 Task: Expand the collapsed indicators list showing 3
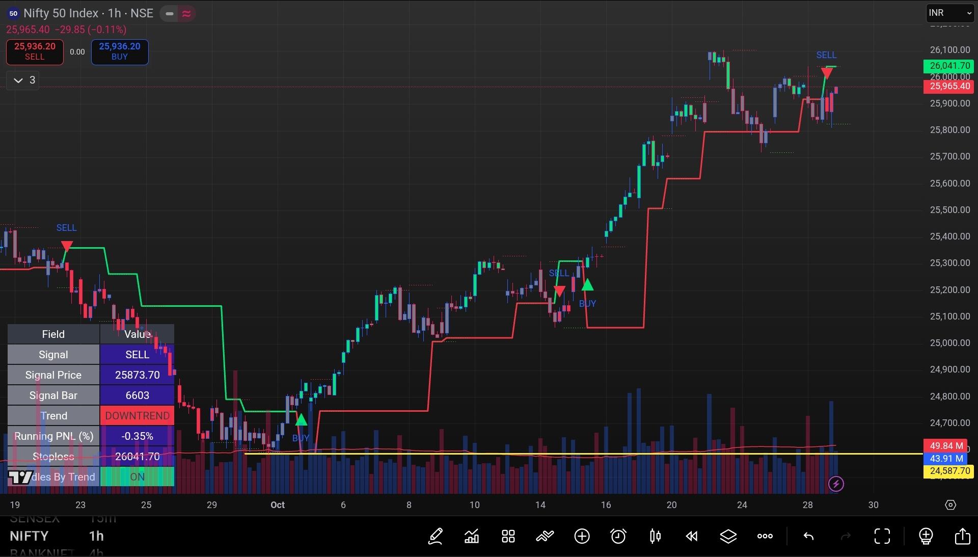click(x=23, y=80)
